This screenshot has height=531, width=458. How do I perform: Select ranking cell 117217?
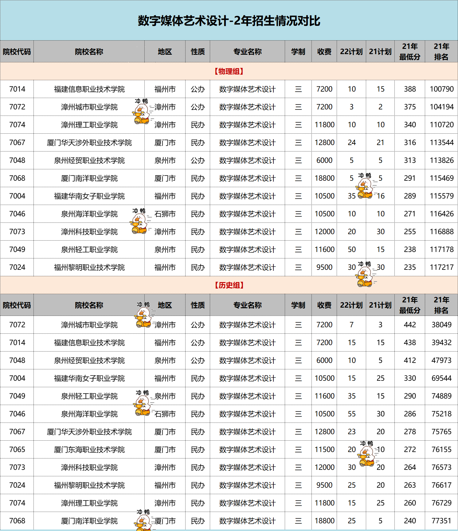pos(441,267)
